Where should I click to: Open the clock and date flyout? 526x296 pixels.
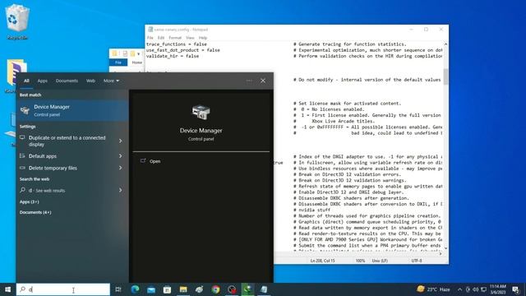pos(498,289)
